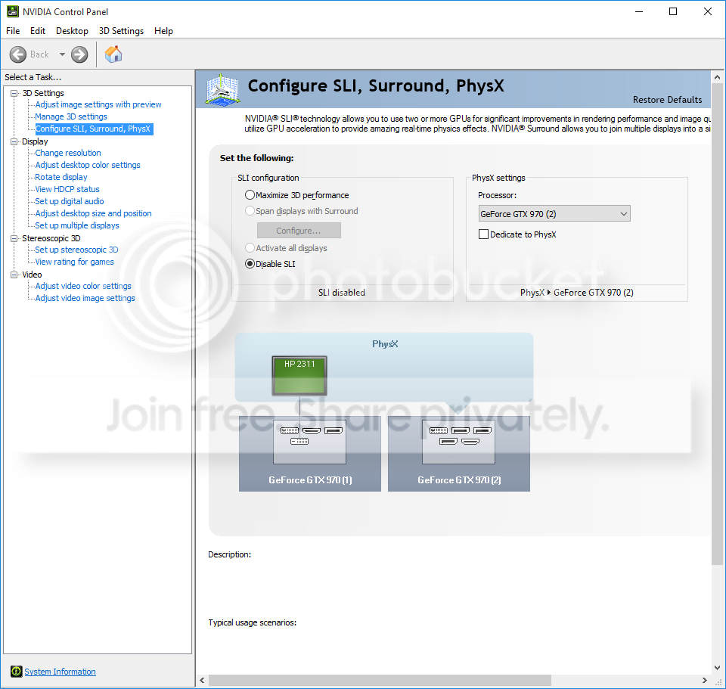Open Adjust desktop size and position
The width and height of the screenshot is (726, 689).
(94, 213)
